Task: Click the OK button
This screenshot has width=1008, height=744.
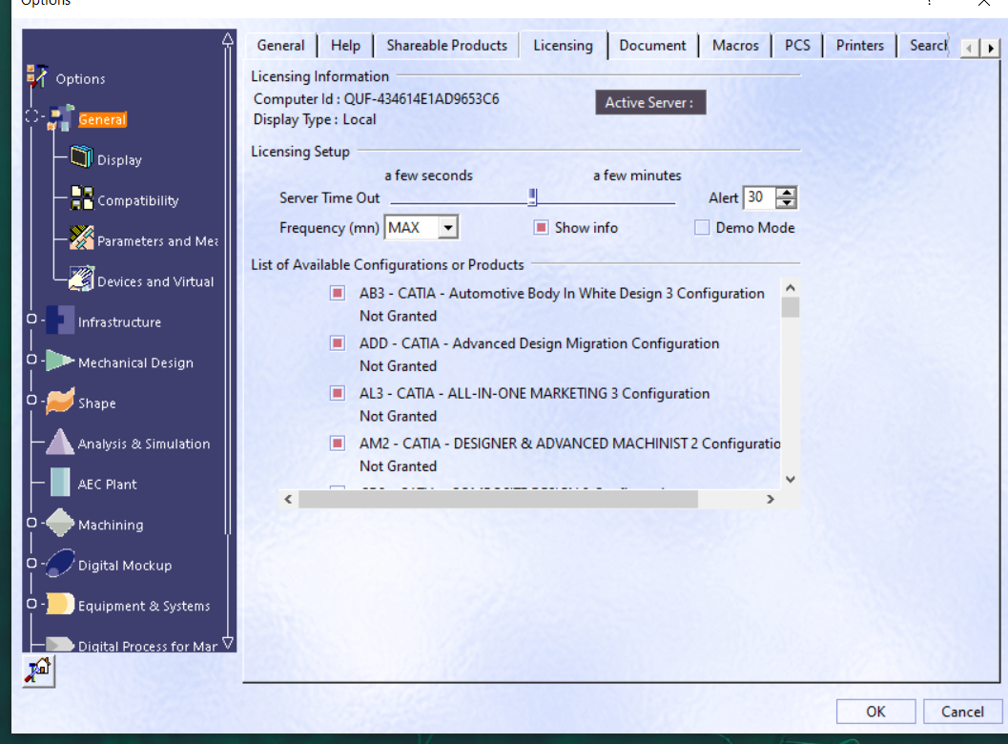Action: tap(875, 712)
